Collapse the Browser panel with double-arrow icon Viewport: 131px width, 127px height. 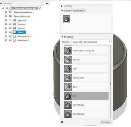pyautogui.click(x=1, y=3)
